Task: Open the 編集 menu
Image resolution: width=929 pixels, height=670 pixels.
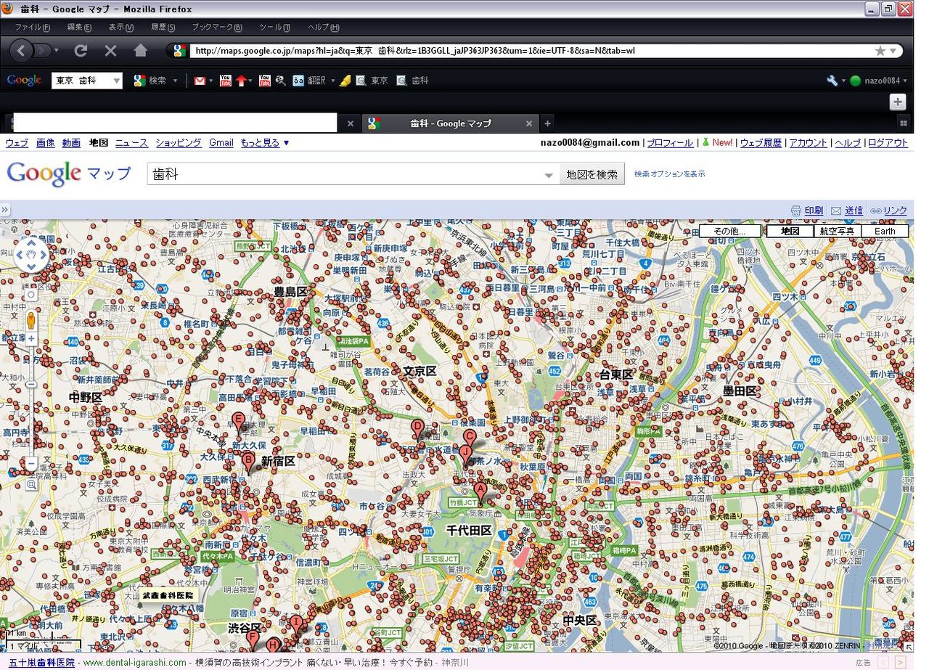Action: tap(79, 27)
